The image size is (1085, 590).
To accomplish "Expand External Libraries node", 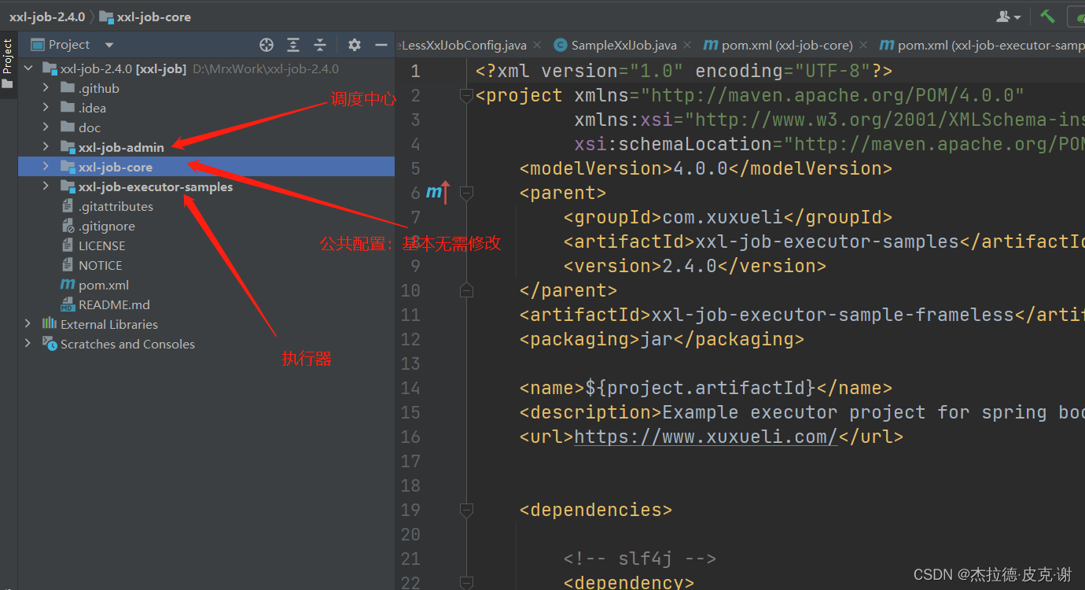I will (28, 324).
